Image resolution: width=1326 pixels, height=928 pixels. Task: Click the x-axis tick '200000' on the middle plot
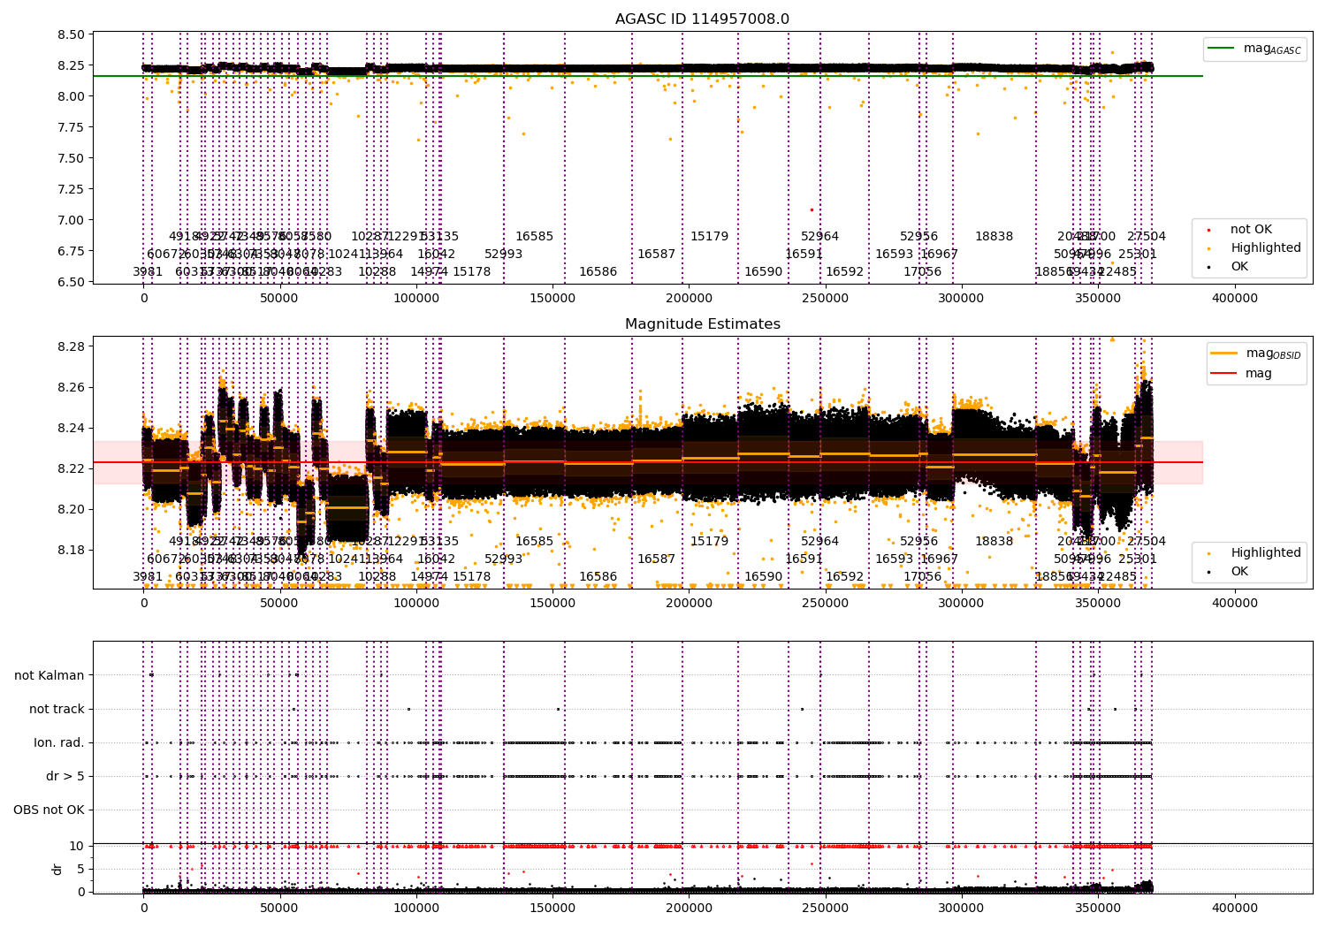[x=689, y=604]
